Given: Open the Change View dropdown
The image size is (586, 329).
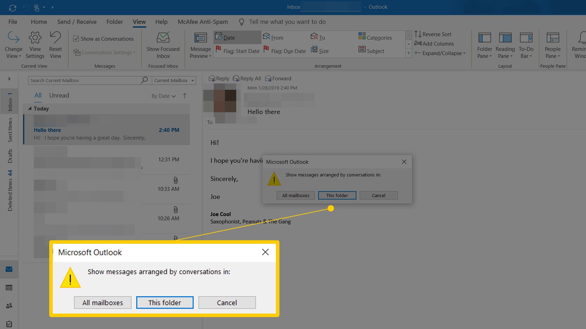Looking at the screenshot, I should (x=13, y=45).
